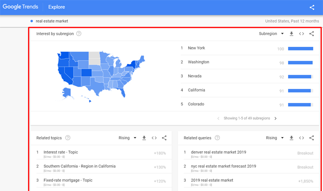Image resolution: width=323 pixels, height=191 pixels.
Task: Open the Google Trends logo link
Action: (x=20, y=7)
